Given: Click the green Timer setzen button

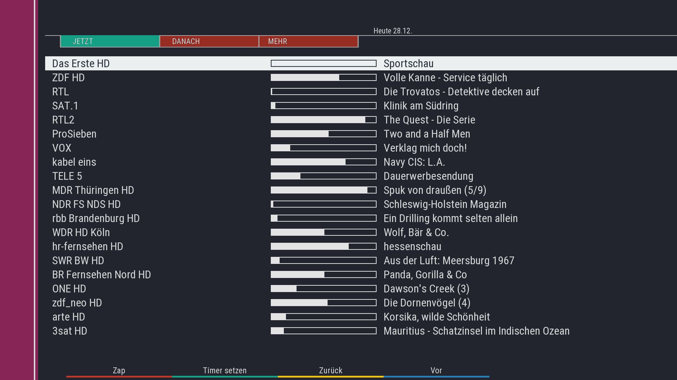Looking at the screenshot, I should pos(225,371).
